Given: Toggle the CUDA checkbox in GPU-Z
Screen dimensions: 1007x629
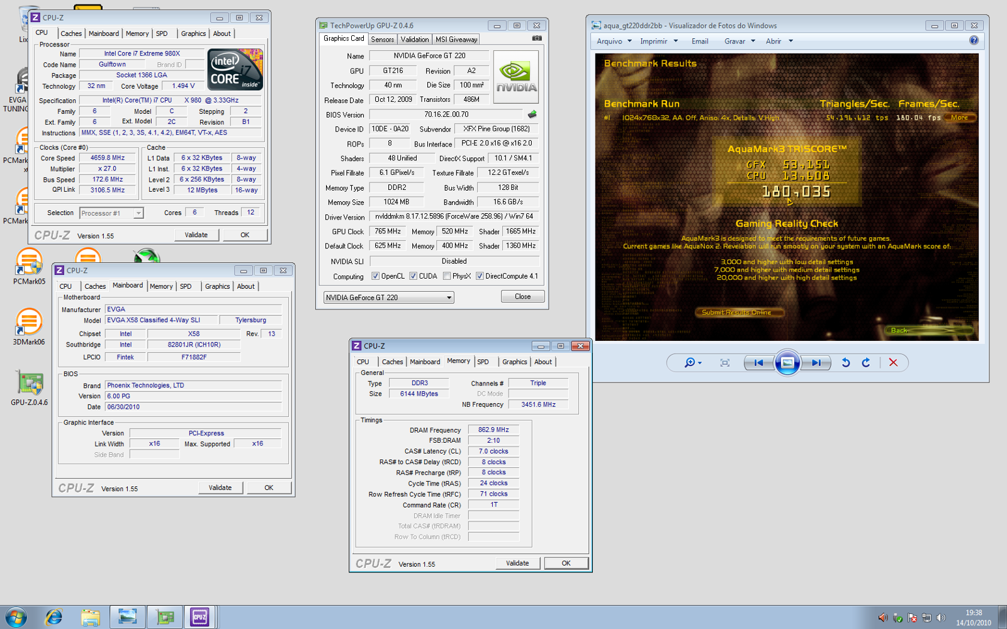Looking at the screenshot, I should 413,276.
